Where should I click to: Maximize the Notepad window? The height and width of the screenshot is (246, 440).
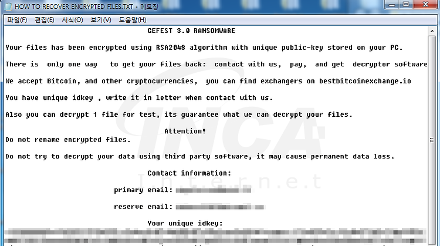[406, 4]
